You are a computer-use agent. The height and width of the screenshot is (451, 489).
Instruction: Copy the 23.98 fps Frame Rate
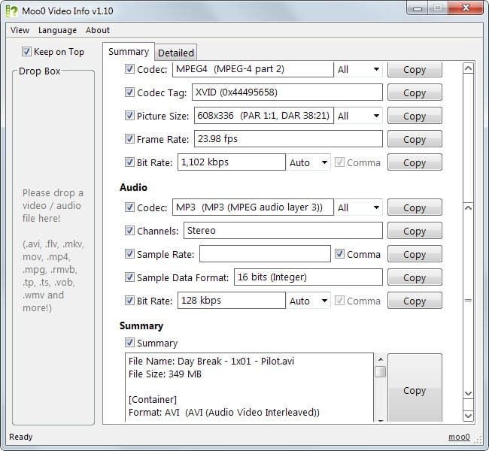coord(415,139)
